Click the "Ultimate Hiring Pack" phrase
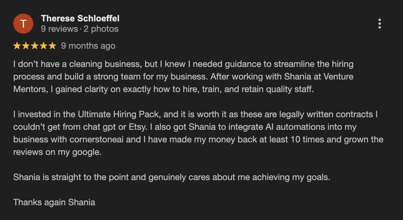Screen dimensions: 403x220 pyautogui.click(x=120, y=114)
